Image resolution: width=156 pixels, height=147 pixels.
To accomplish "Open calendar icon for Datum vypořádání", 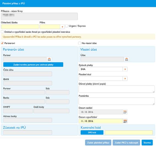I will (x=125, y=121).
